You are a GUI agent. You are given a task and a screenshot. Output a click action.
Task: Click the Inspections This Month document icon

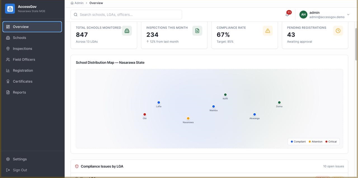(197, 31)
